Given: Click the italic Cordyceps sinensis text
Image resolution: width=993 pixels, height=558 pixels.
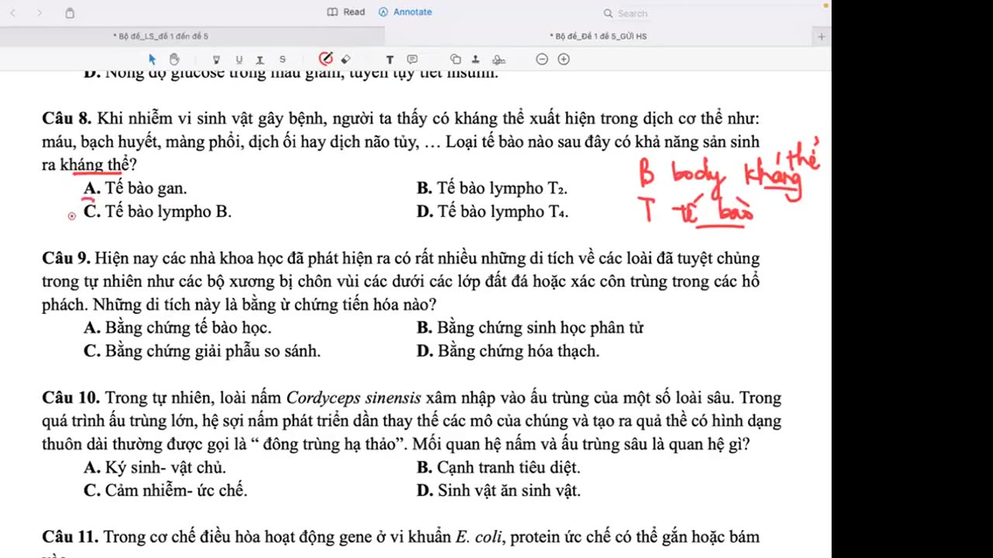Looking at the screenshot, I should point(354,398).
